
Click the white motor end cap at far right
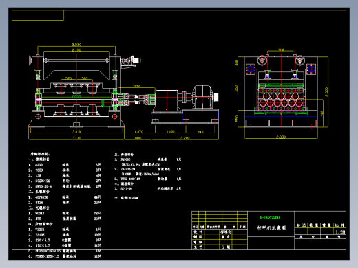(216, 97)
